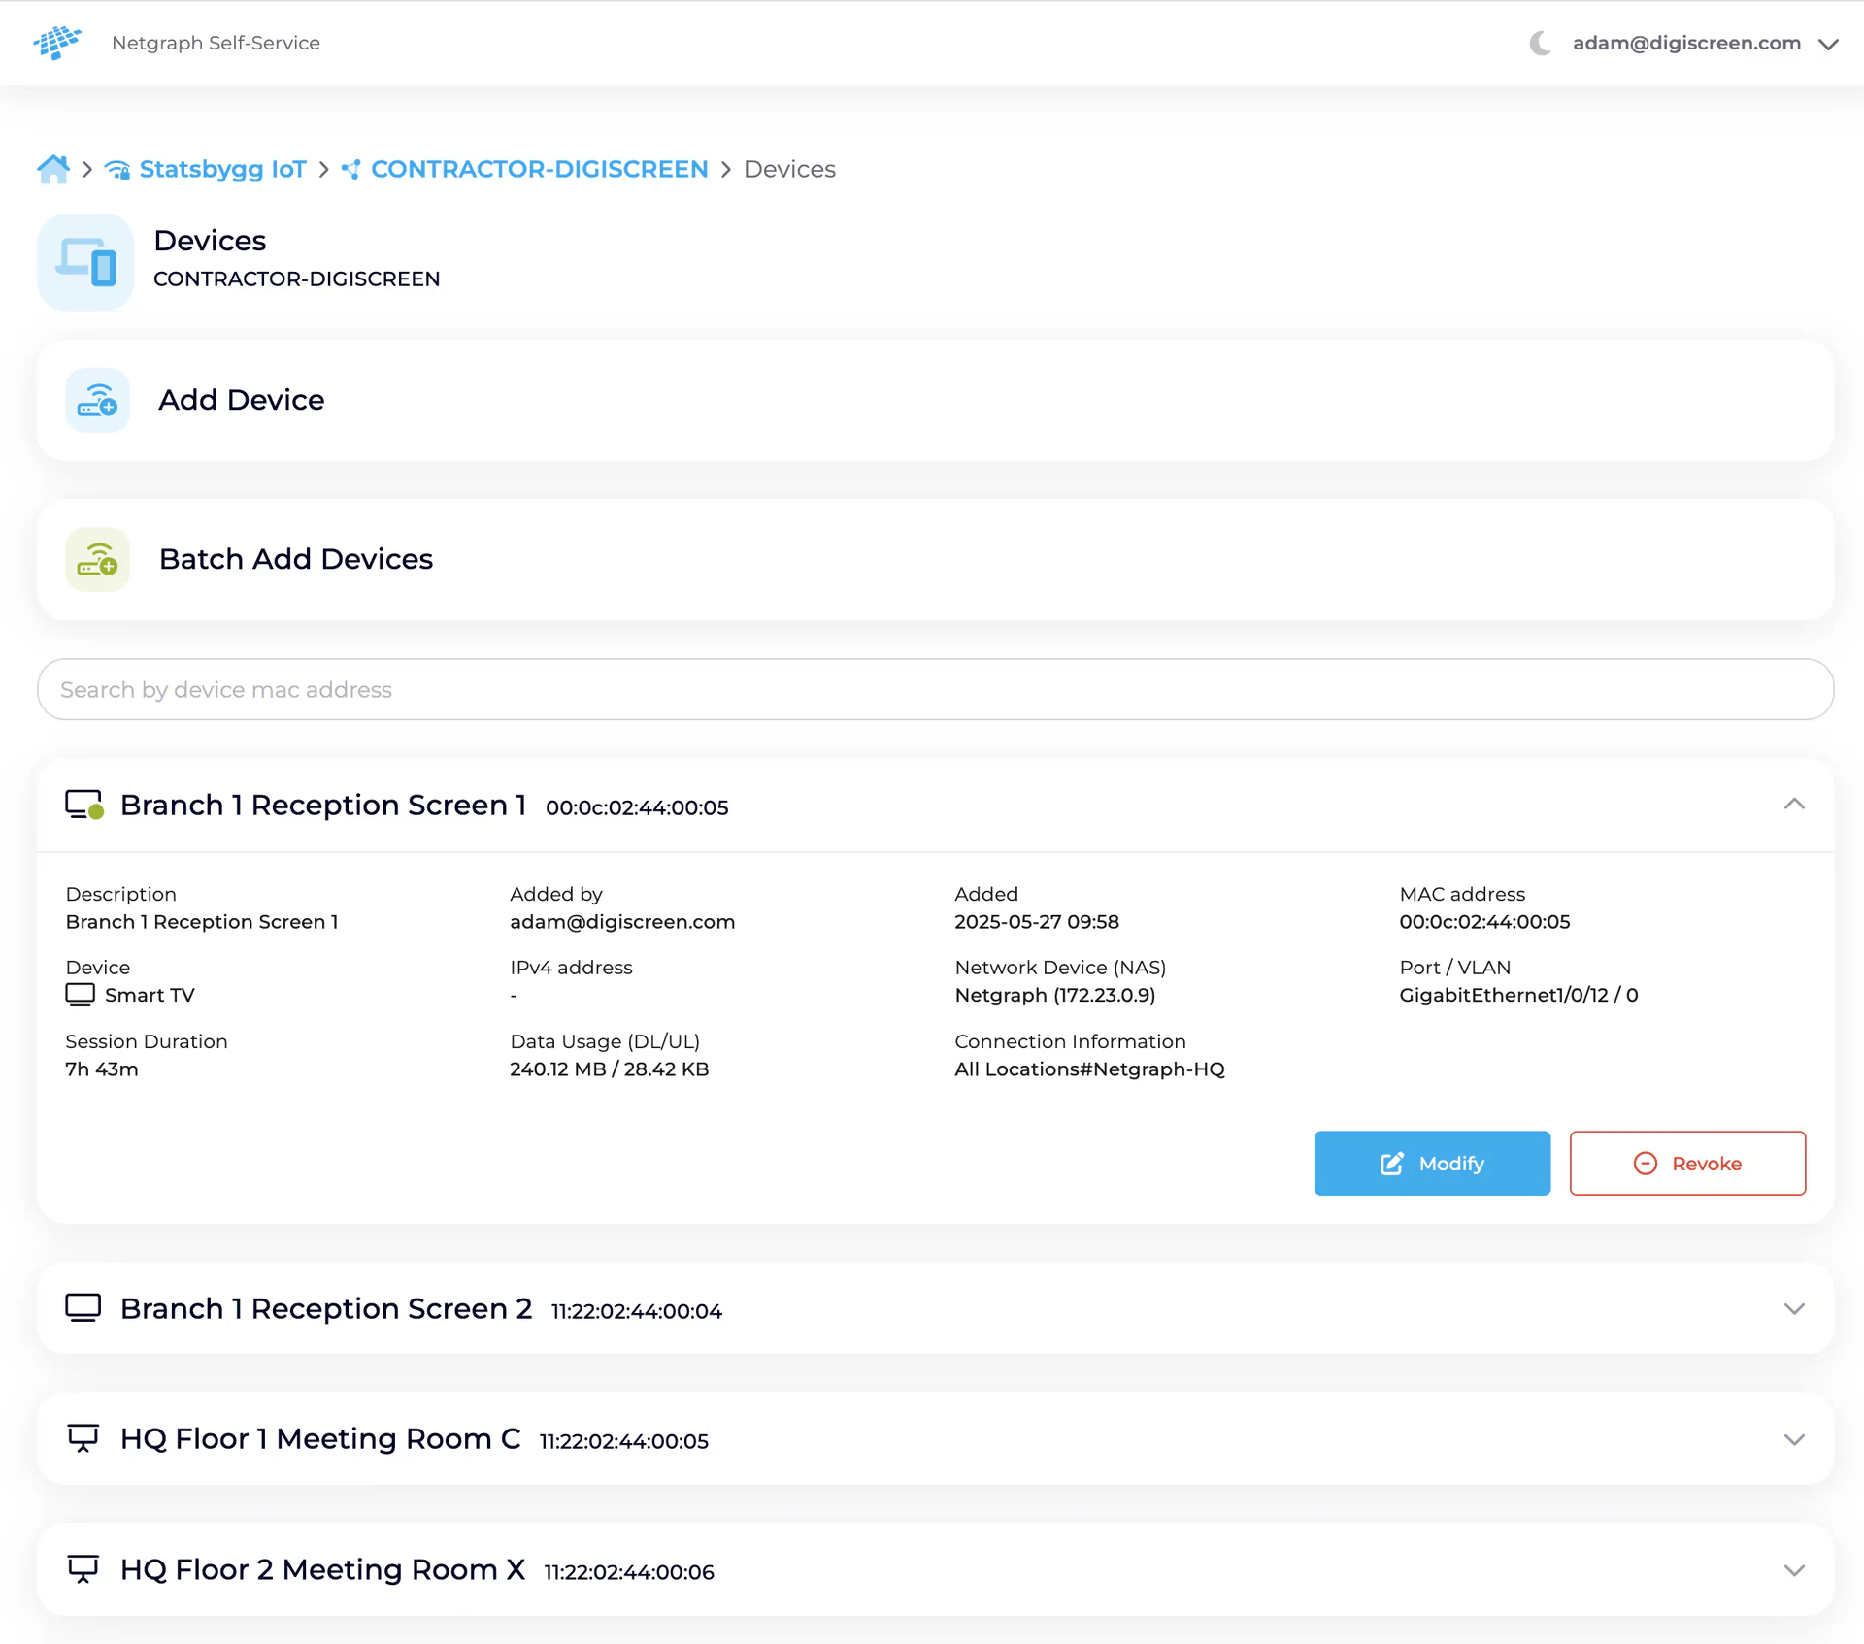Open the adam@digiscreen.com account dropdown
The height and width of the screenshot is (1644, 1864).
point(1706,43)
